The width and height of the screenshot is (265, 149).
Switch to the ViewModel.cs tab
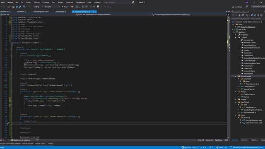pos(22,12)
